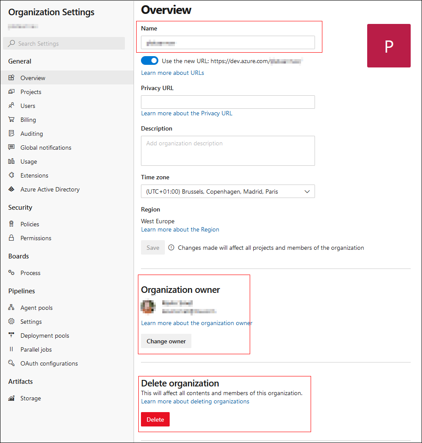
Task: Click the Billing shopping cart icon
Action: pos(11,120)
